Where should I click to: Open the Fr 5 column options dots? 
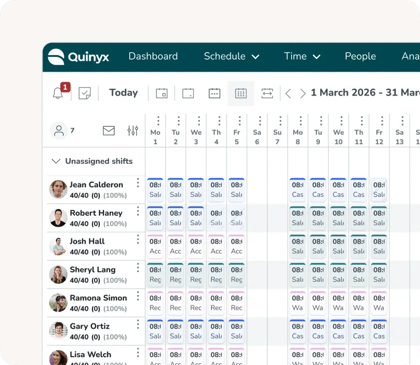coord(240,121)
